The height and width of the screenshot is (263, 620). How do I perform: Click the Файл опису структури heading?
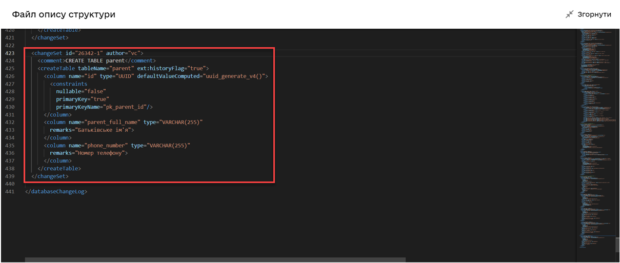pos(64,15)
